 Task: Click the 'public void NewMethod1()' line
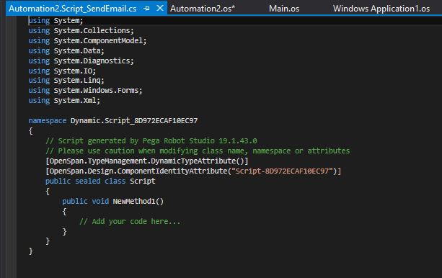[112, 201]
